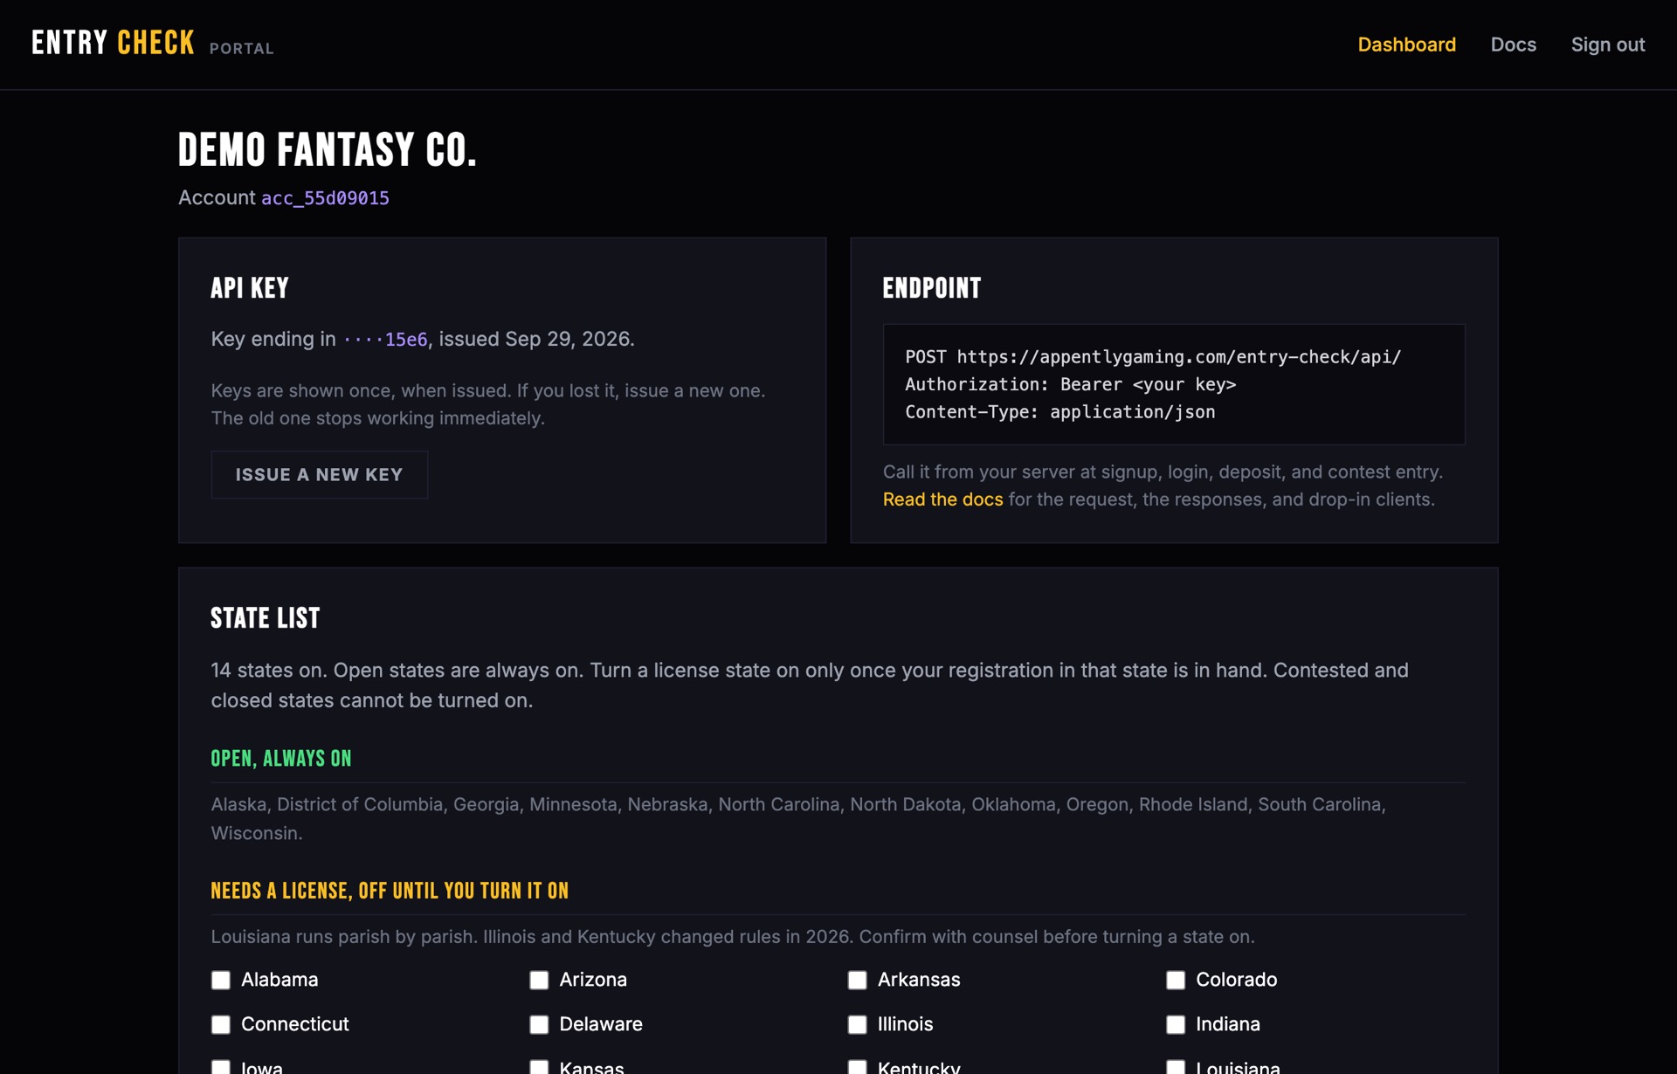Click the Content-Type application/json line
The image size is (1677, 1074).
pyautogui.click(x=1059, y=412)
